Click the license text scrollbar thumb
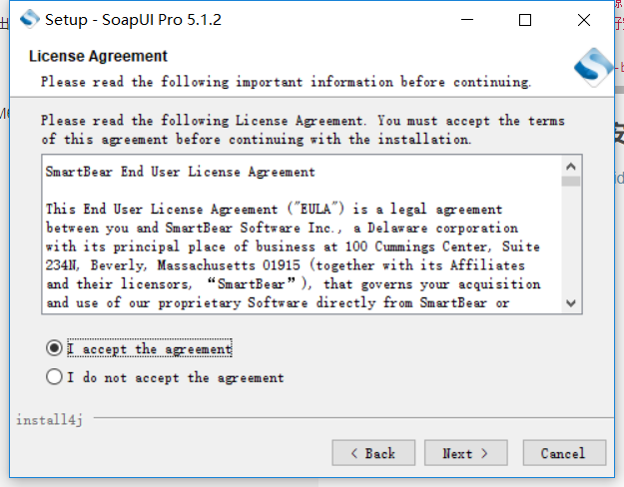The height and width of the screenshot is (487, 624). [x=571, y=183]
